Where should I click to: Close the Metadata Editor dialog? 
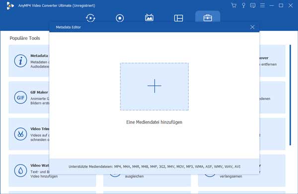[x=252, y=27]
